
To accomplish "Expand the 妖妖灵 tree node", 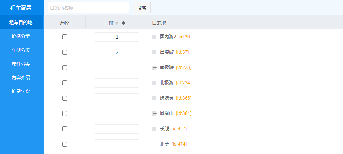I will pyautogui.click(x=154, y=98).
